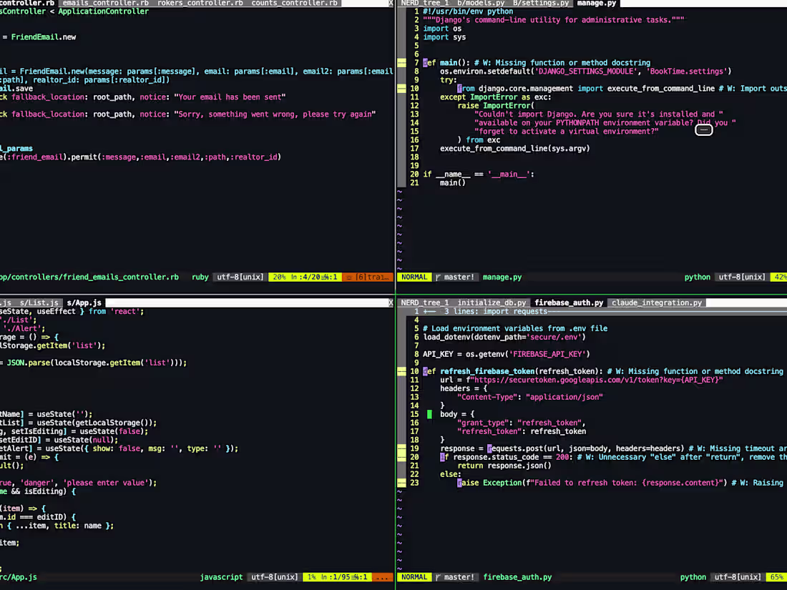Image resolution: width=787 pixels, height=590 pixels.
Task: Switch to s/List.js tab
Action: (x=39, y=303)
